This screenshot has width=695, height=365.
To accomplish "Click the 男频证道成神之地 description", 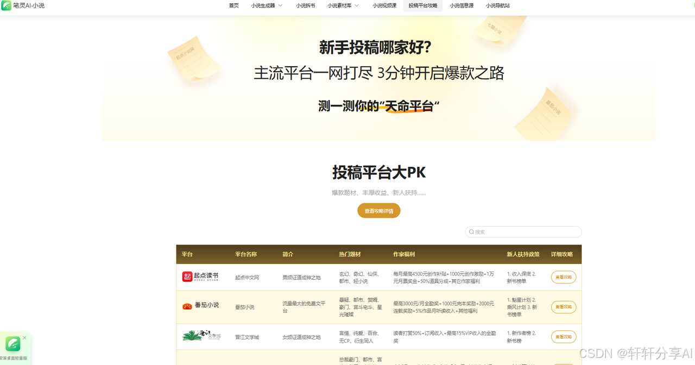I will (x=301, y=278).
